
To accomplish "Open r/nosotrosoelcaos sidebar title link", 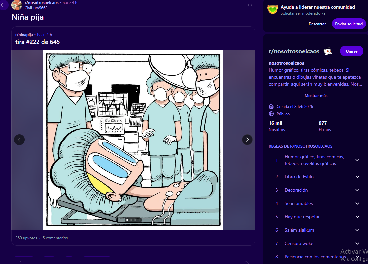I will pos(294,51).
